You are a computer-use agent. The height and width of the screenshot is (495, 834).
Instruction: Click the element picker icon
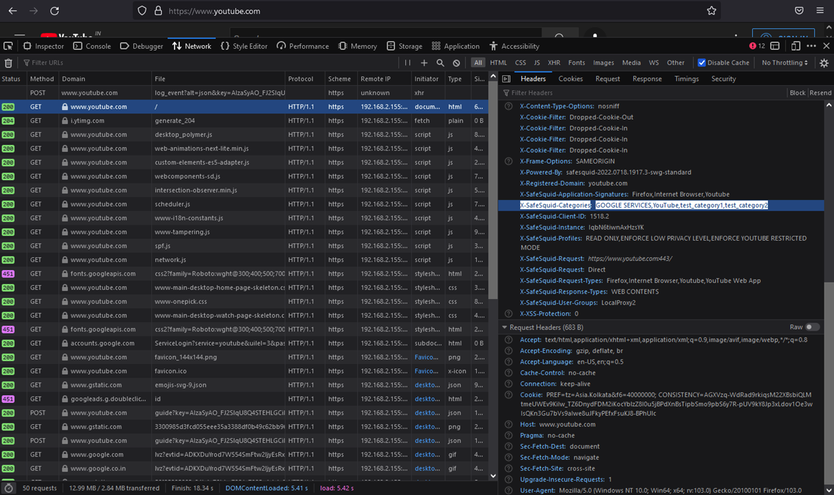tap(8, 46)
